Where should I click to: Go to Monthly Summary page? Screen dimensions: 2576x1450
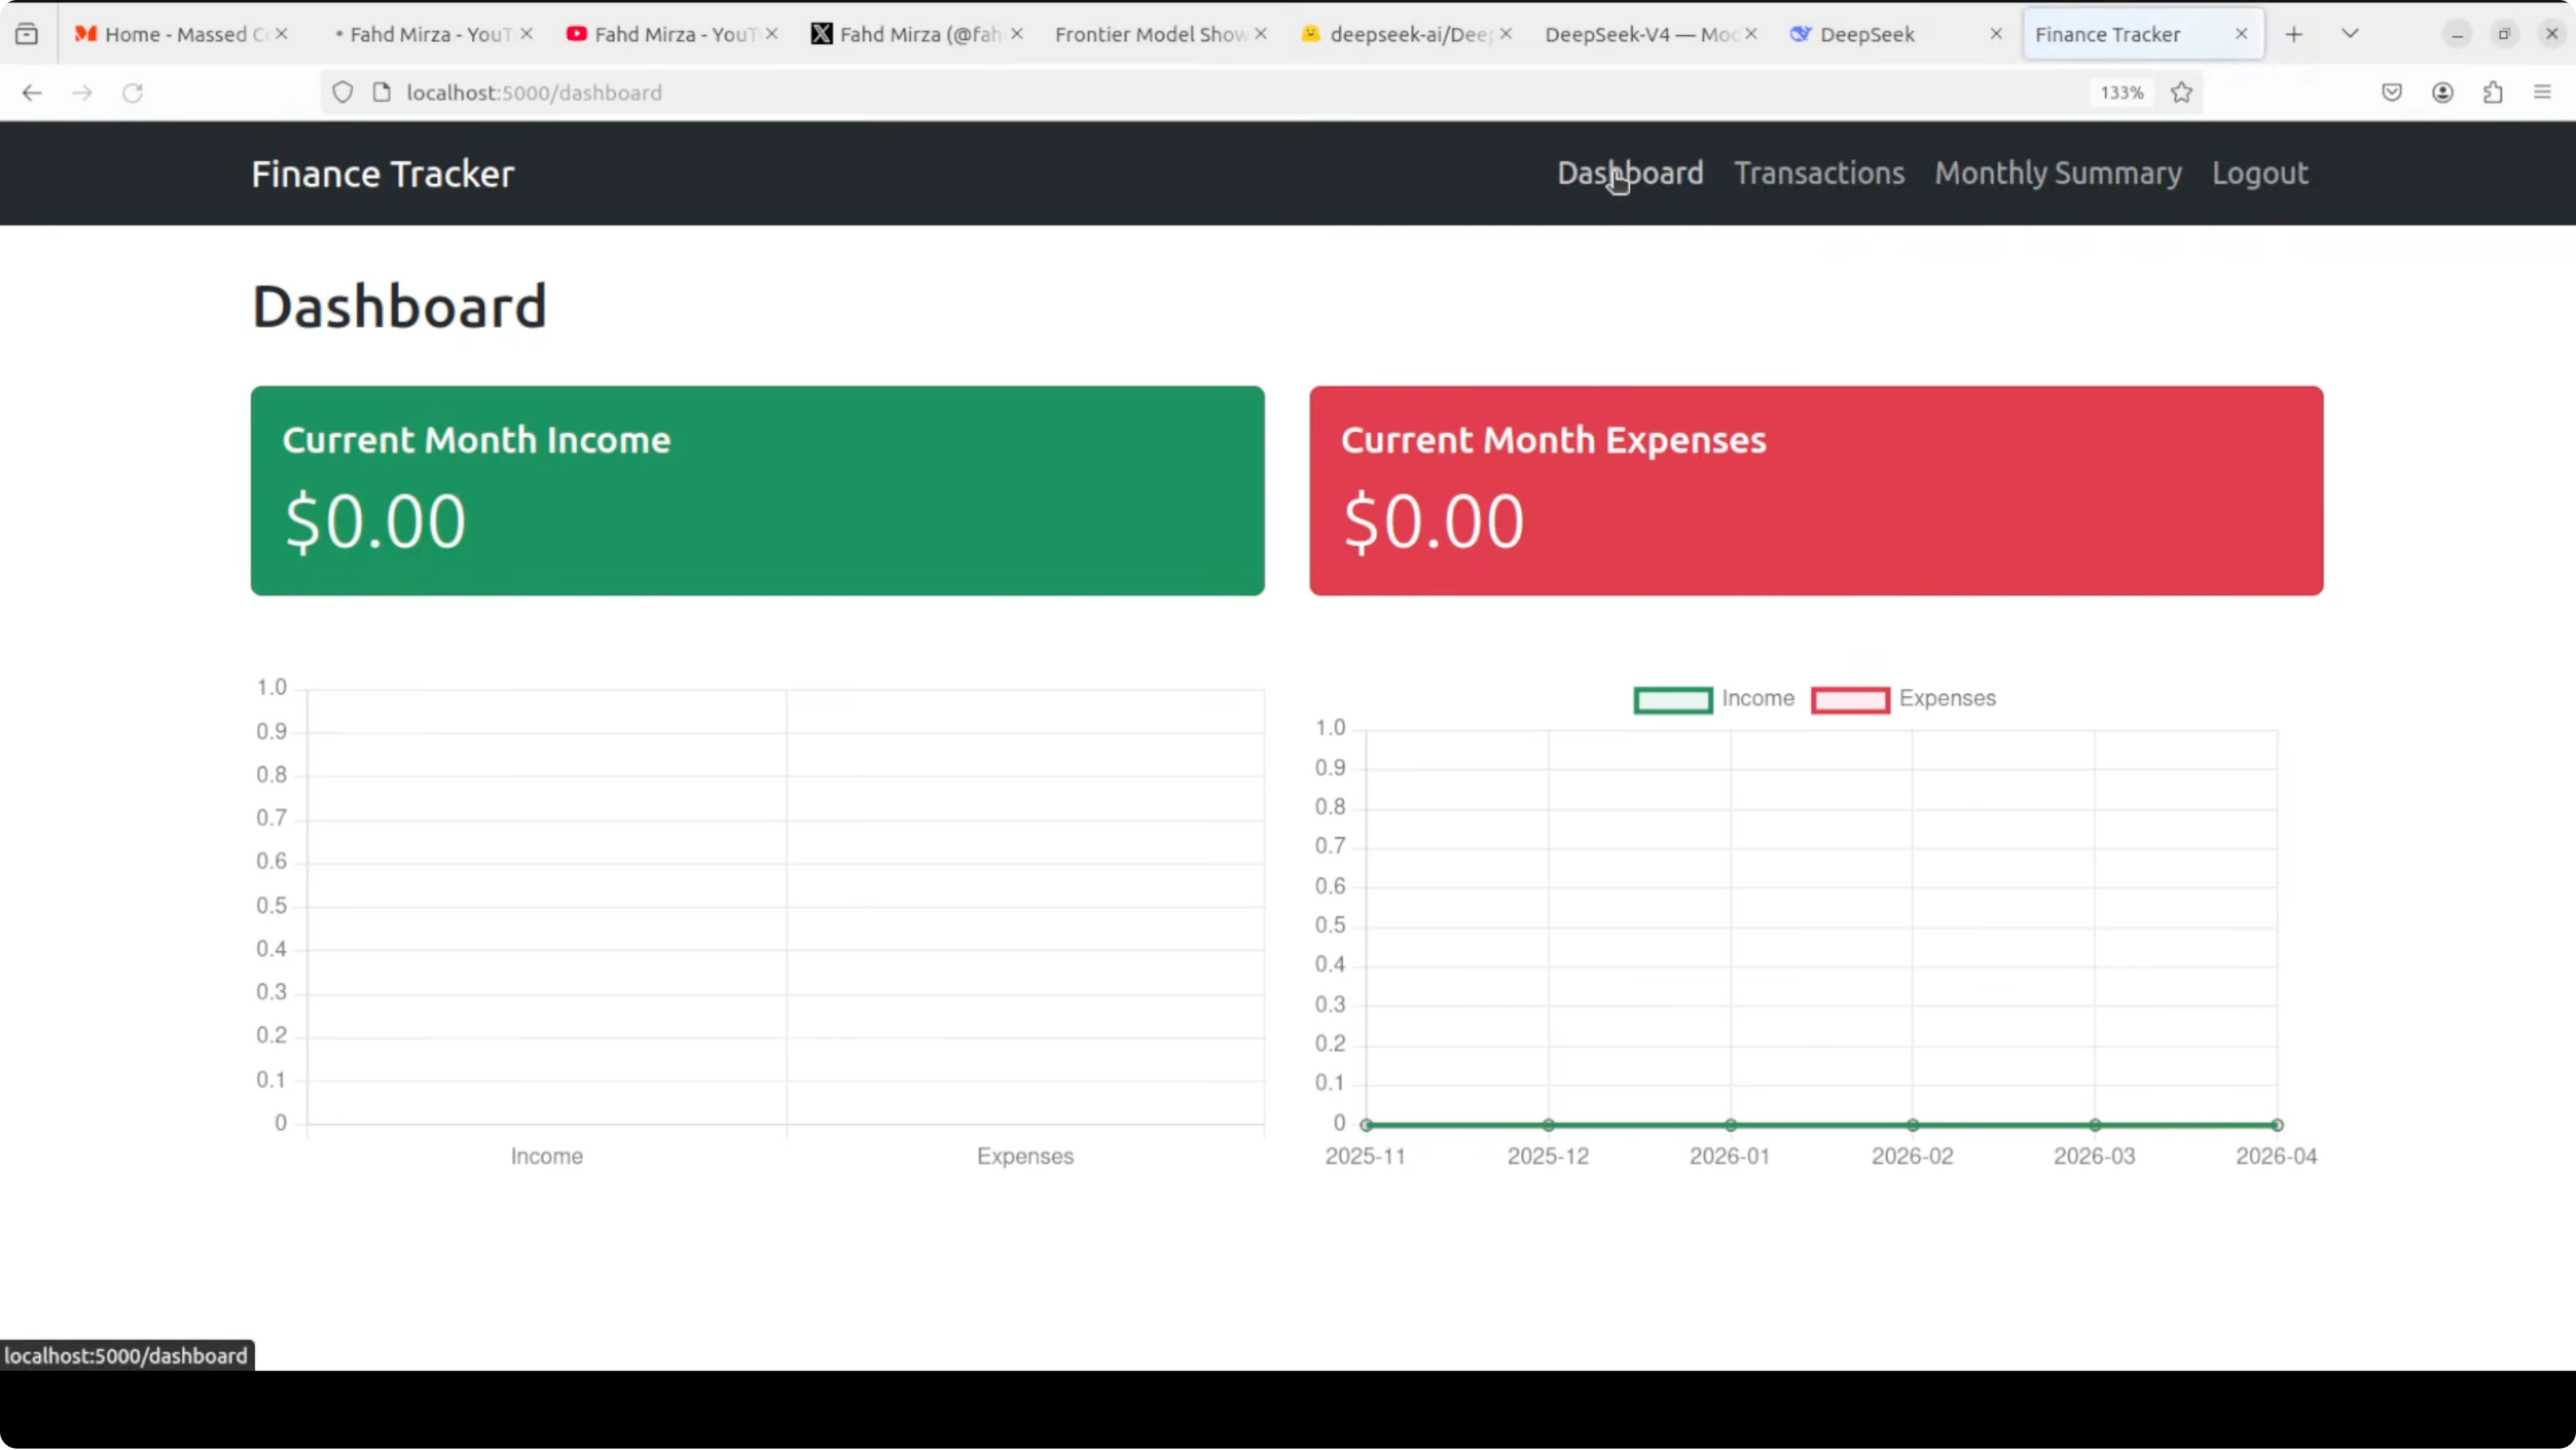click(x=2057, y=173)
